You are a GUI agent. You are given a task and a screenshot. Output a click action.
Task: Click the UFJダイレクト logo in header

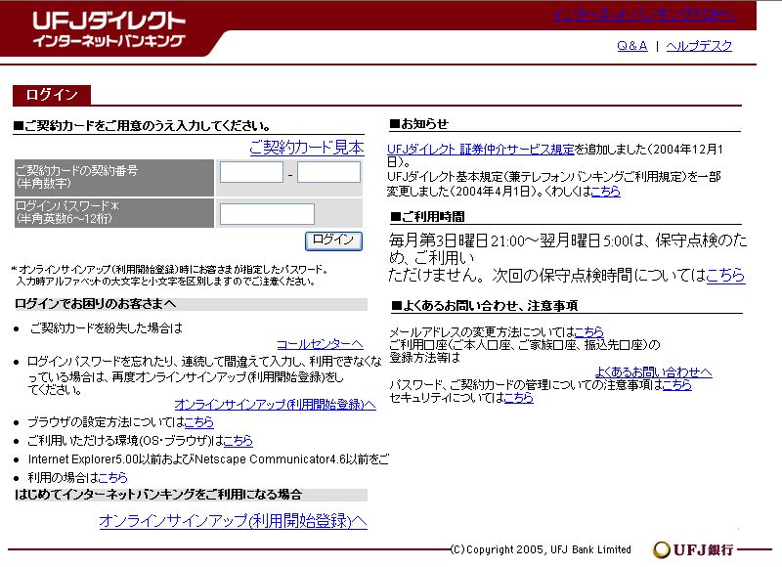[108, 29]
